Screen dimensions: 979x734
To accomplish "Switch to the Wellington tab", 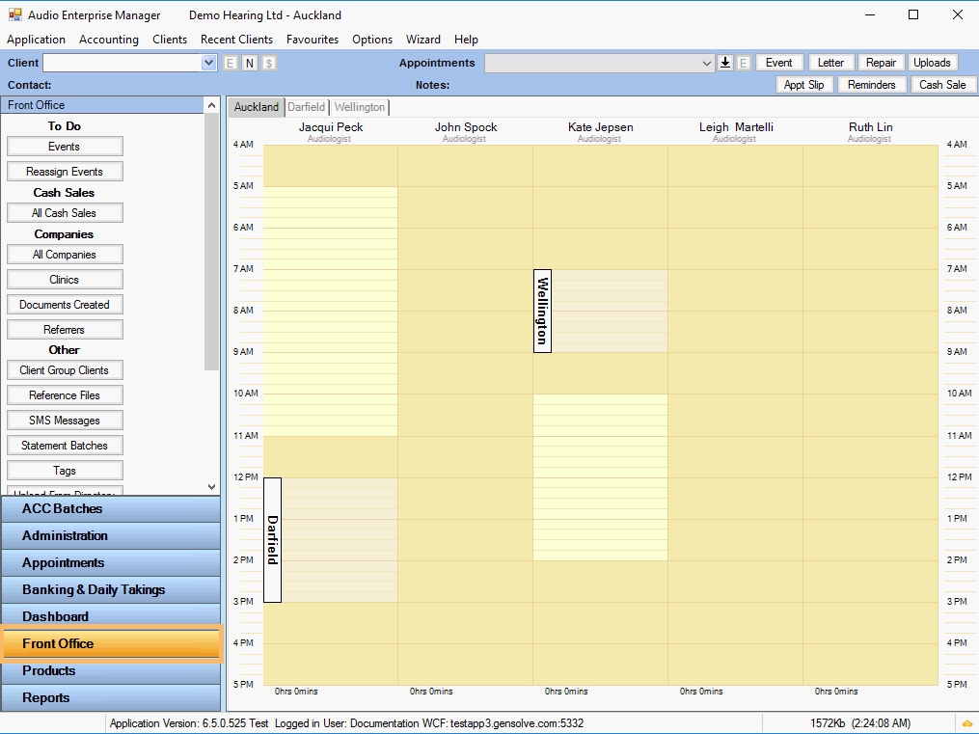I will click(x=360, y=107).
